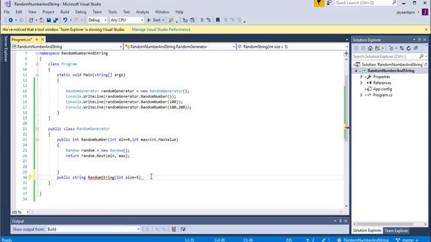431x242 pixels.
Task: Click the Save toolbar icon
Action: coord(48,20)
